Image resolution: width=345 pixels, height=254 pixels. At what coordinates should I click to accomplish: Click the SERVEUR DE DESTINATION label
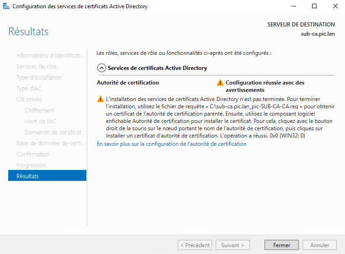pos(301,24)
